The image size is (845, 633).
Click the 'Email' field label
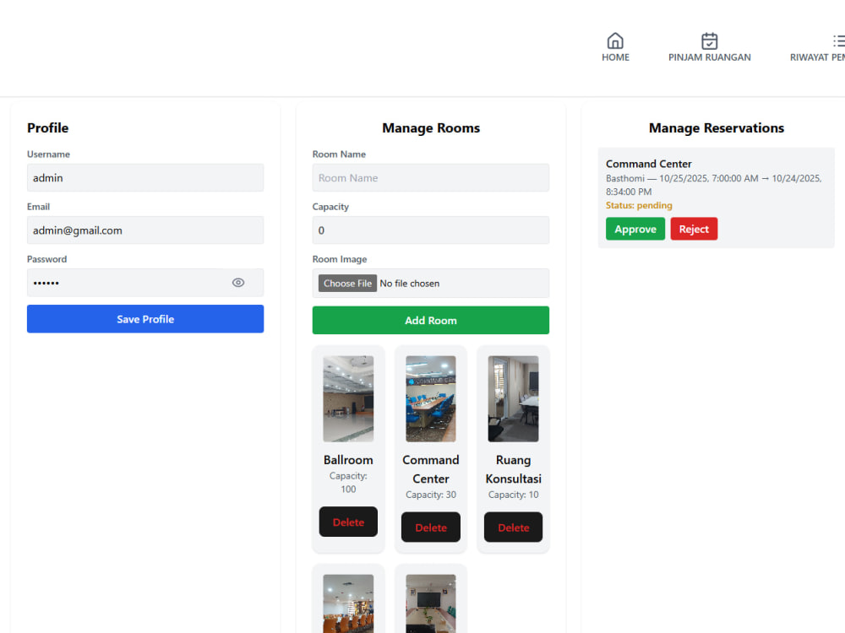point(38,207)
